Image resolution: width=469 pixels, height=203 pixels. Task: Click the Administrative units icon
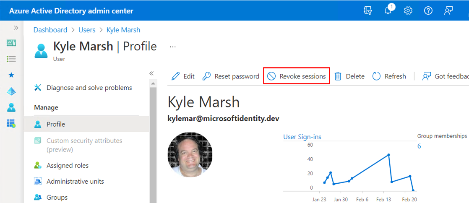tap(38, 182)
